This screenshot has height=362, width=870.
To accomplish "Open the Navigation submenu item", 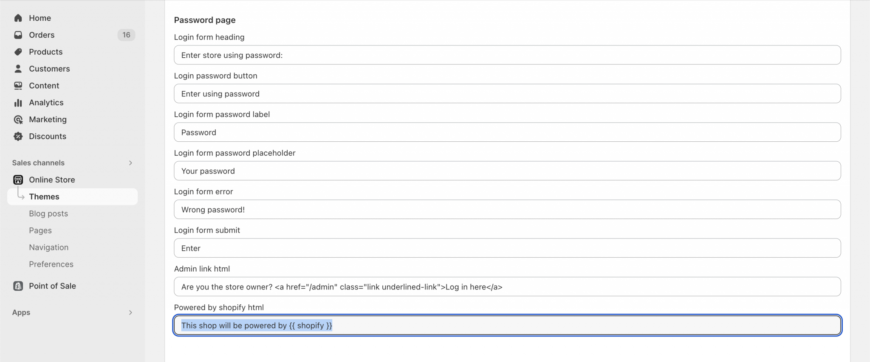I will pos(48,247).
